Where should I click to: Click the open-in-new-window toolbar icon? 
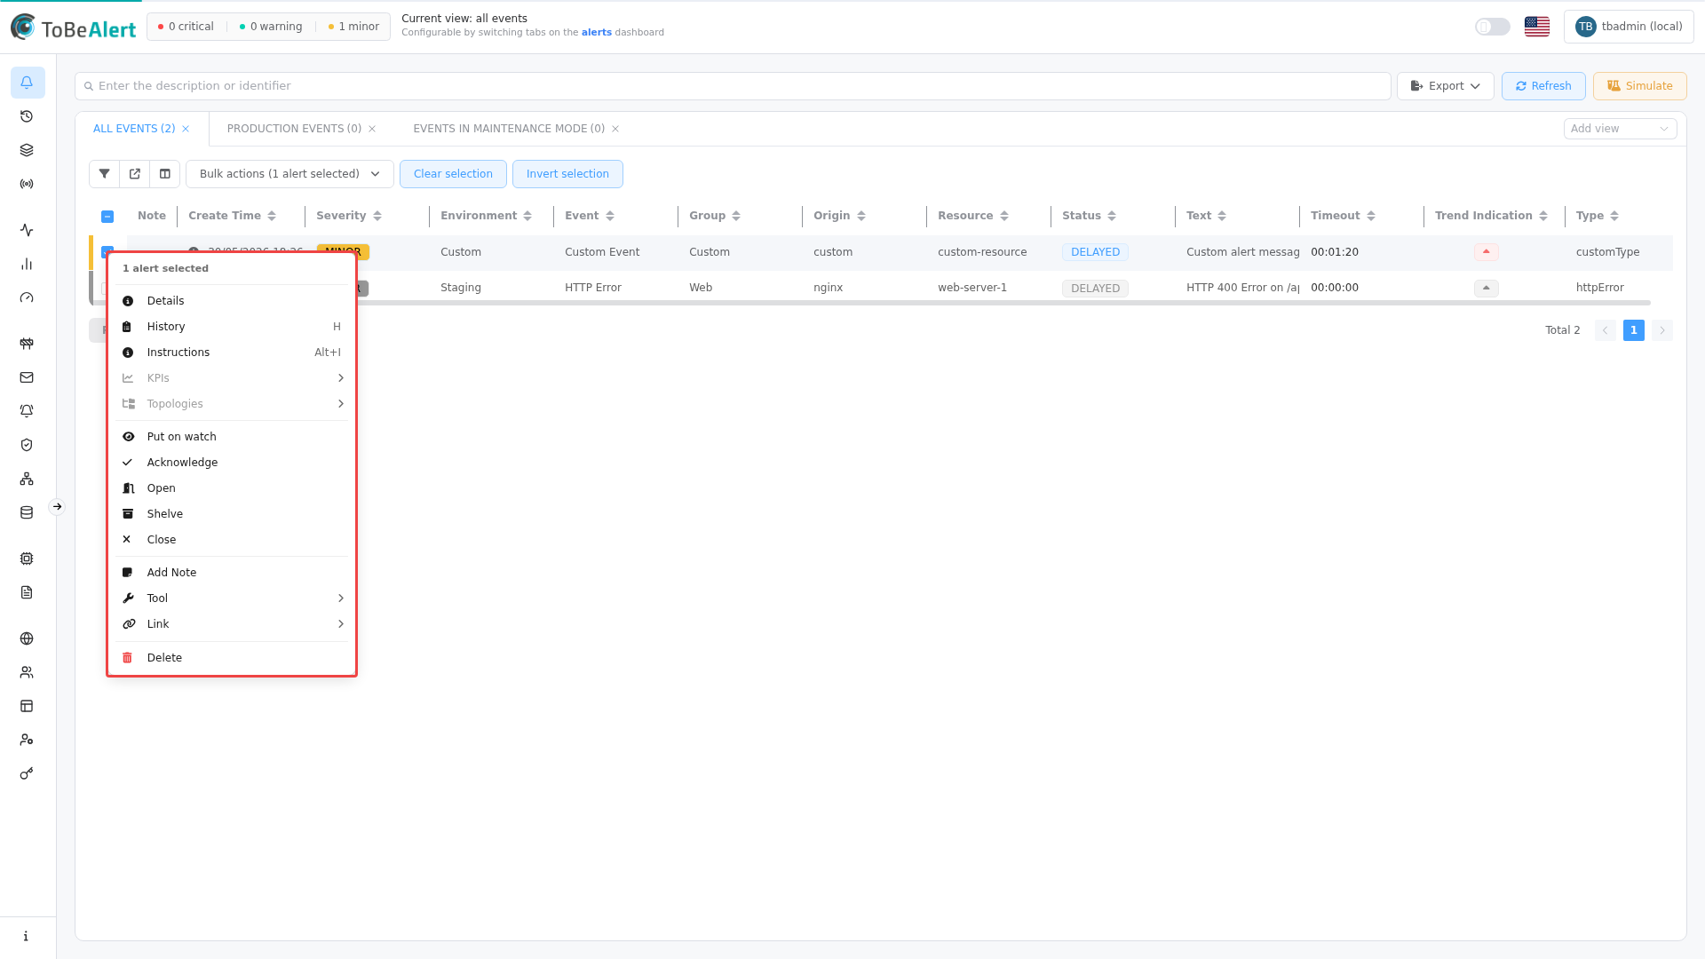[135, 174]
